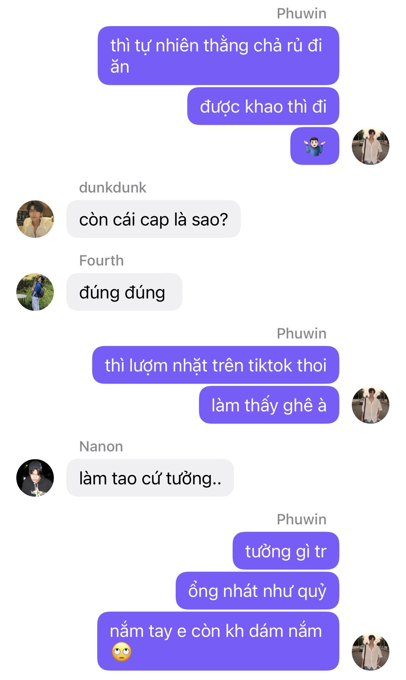Select the 'đúng đúng' message bubble
406x680 pixels.
click(x=124, y=292)
